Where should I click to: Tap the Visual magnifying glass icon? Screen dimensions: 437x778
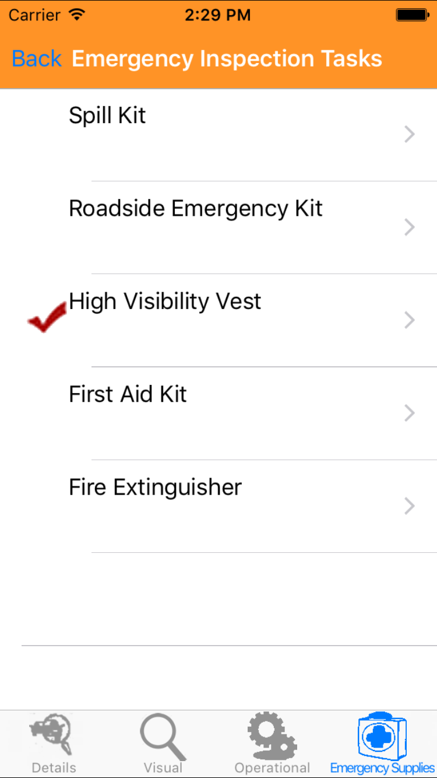(x=163, y=736)
